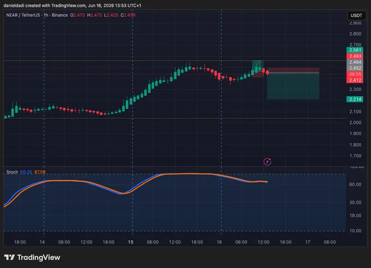
Task: Click the 30.00 Stoch axis label
Action: 355,203
